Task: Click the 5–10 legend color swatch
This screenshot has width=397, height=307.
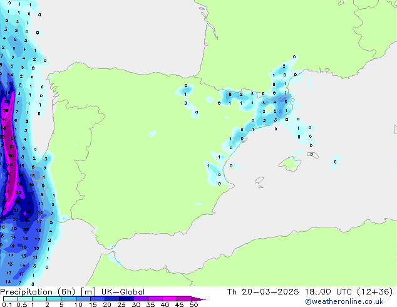Action: point(68,299)
